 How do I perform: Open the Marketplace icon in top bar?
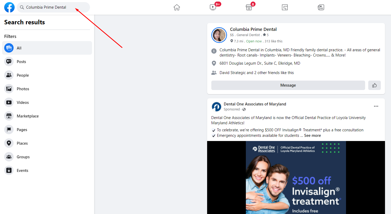point(249,7)
